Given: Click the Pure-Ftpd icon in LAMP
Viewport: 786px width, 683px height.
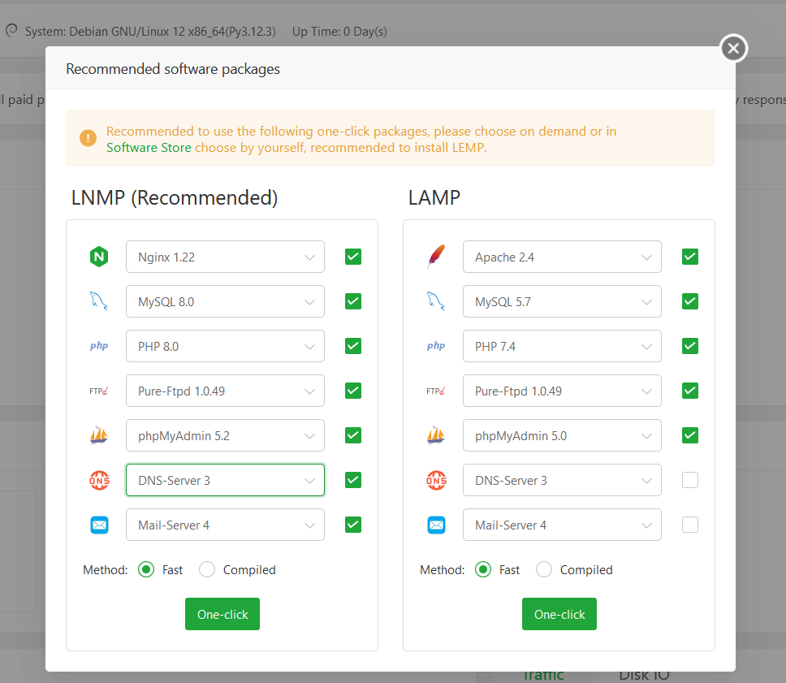Looking at the screenshot, I should coord(436,391).
